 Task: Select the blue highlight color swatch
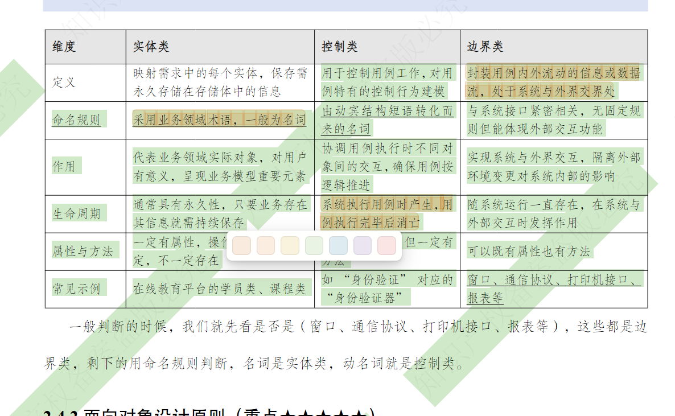337,245
